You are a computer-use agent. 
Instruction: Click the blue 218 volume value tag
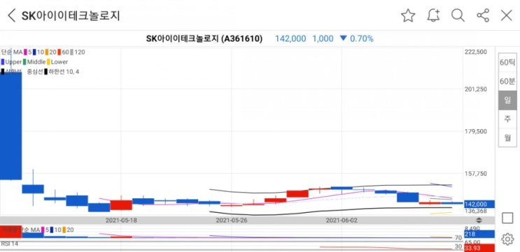click(479, 235)
